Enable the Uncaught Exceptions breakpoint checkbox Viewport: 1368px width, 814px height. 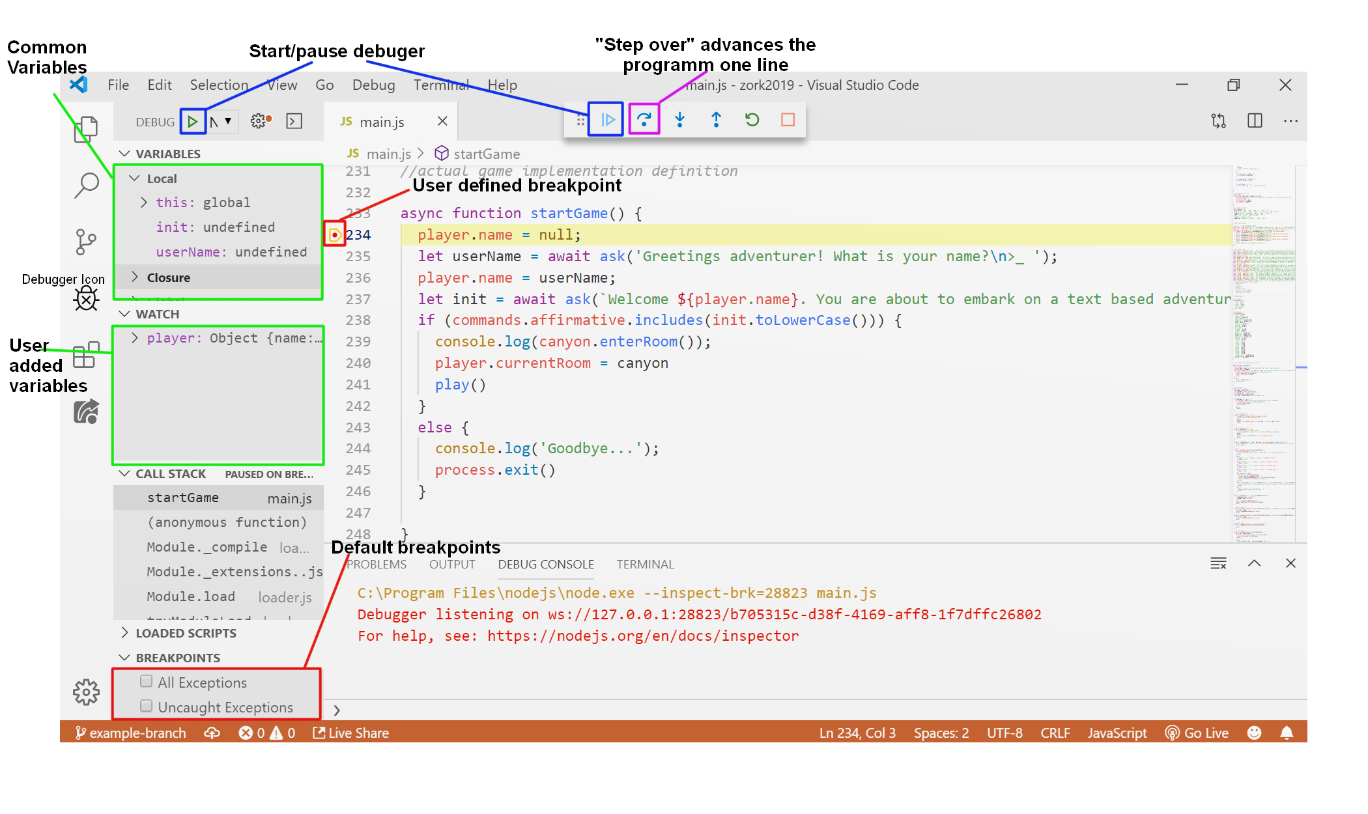(x=147, y=707)
